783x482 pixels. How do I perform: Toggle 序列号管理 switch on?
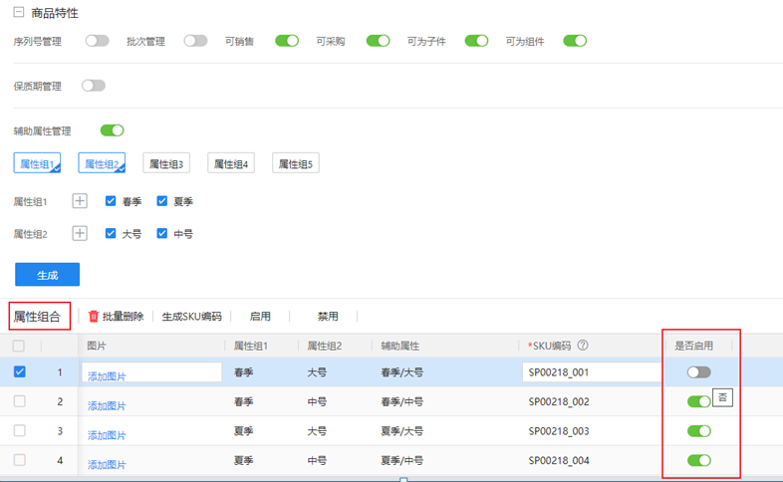(x=97, y=41)
